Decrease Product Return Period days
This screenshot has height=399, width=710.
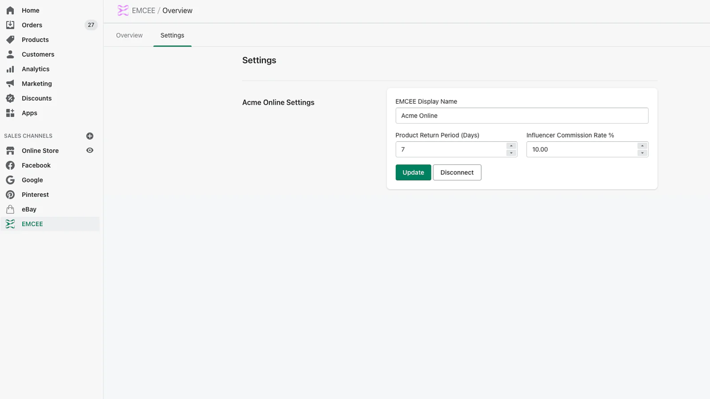click(x=511, y=153)
